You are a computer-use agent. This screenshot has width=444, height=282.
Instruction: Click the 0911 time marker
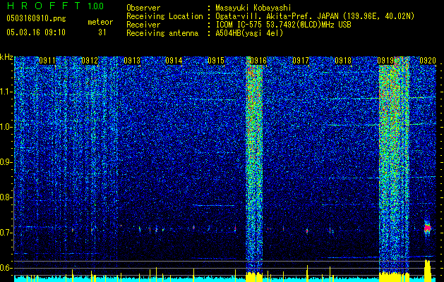pyautogui.click(x=47, y=60)
